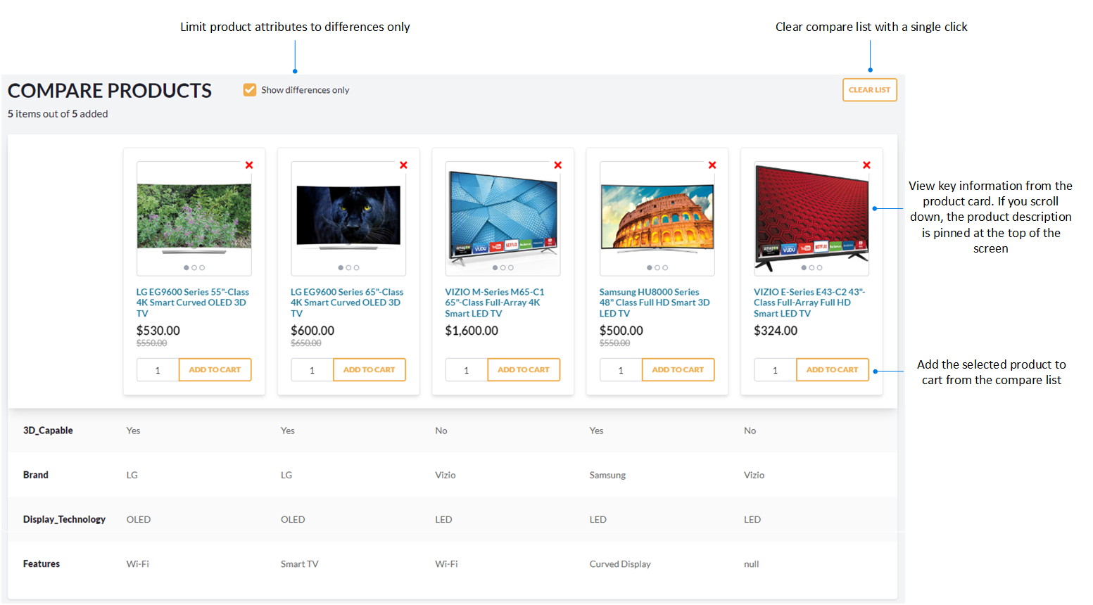Click Curved Display value in Features row
This screenshot has height=605, width=1093.
pyautogui.click(x=620, y=564)
